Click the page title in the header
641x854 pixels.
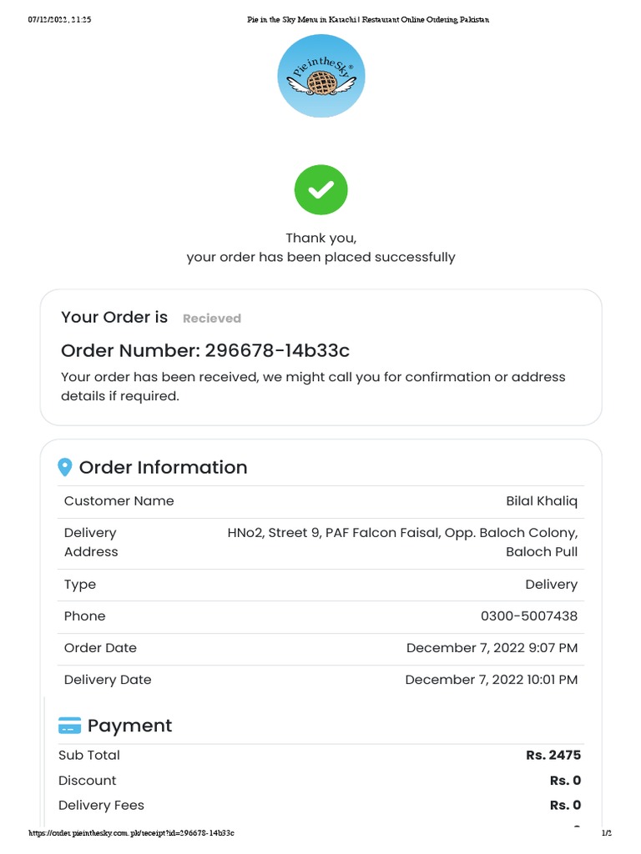(368, 19)
